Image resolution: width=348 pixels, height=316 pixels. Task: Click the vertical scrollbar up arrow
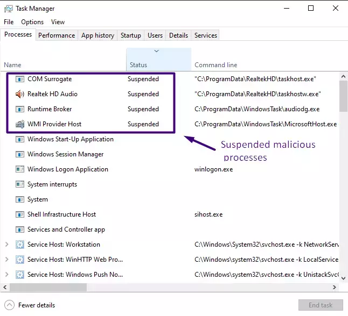[343, 77]
